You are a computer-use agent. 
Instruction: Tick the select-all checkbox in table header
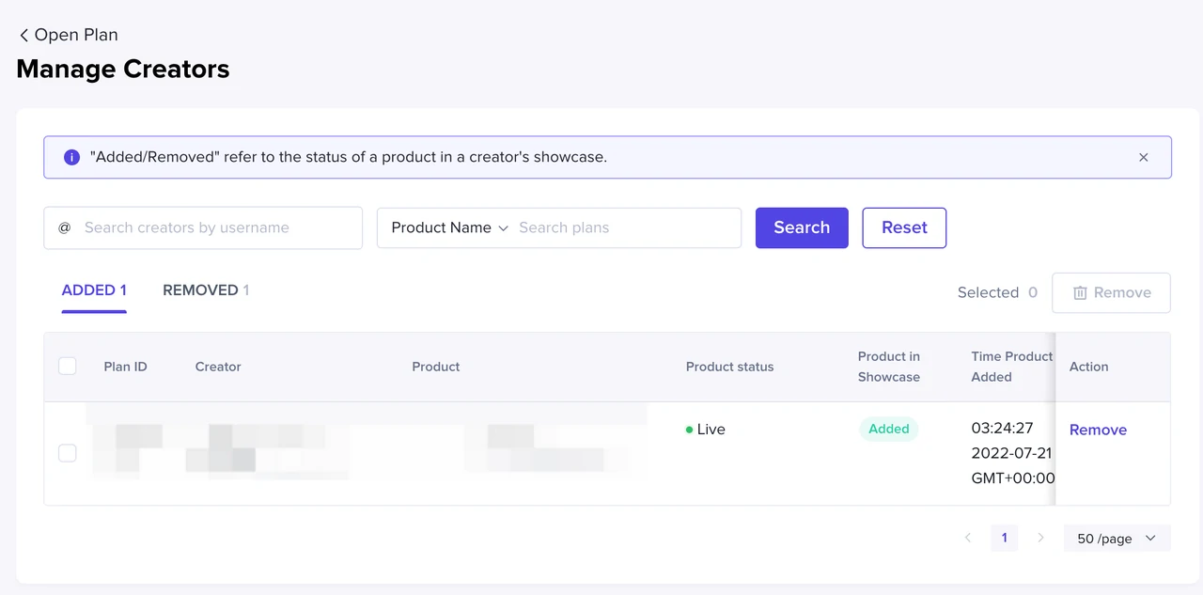[68, 367]
